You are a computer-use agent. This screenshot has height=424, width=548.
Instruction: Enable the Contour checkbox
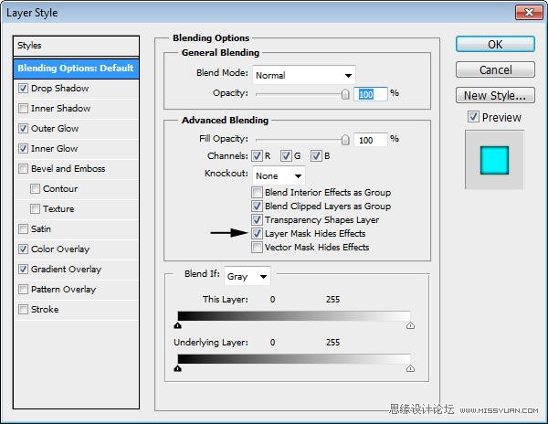point(35,189)
